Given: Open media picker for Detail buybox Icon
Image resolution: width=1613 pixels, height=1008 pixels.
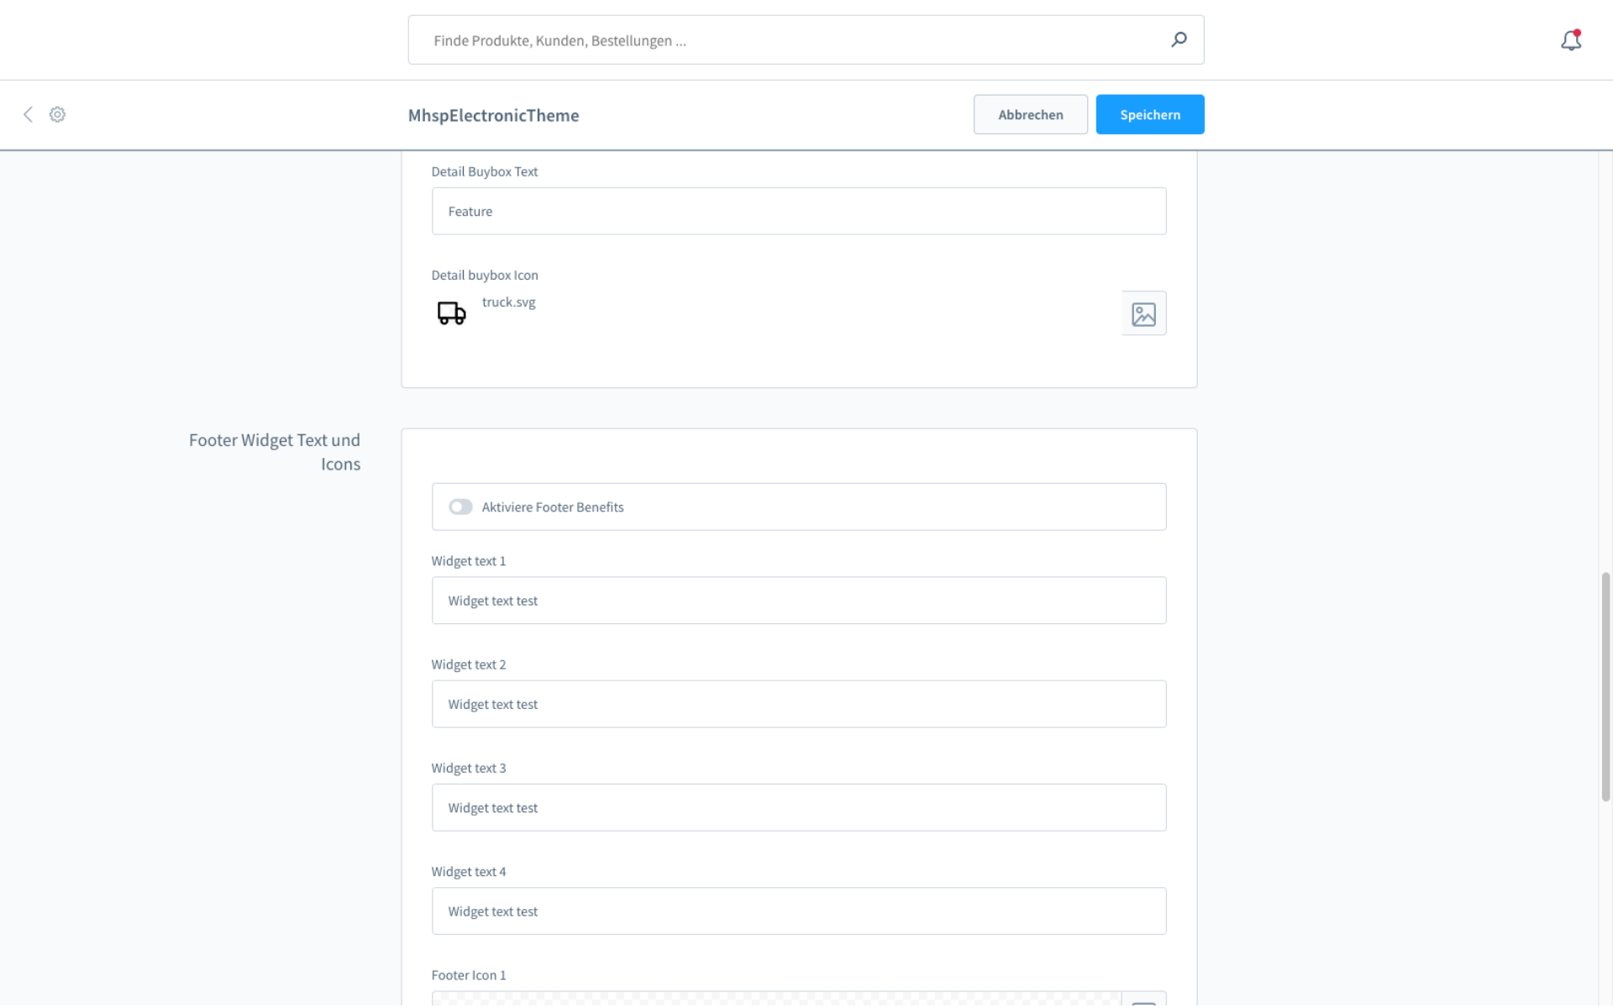Looking at the screenshot, I should pos(1143,313).
